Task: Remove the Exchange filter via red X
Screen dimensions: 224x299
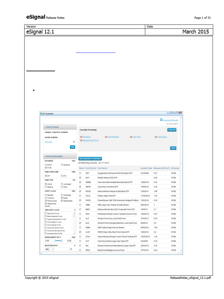Action: point(81,137)
